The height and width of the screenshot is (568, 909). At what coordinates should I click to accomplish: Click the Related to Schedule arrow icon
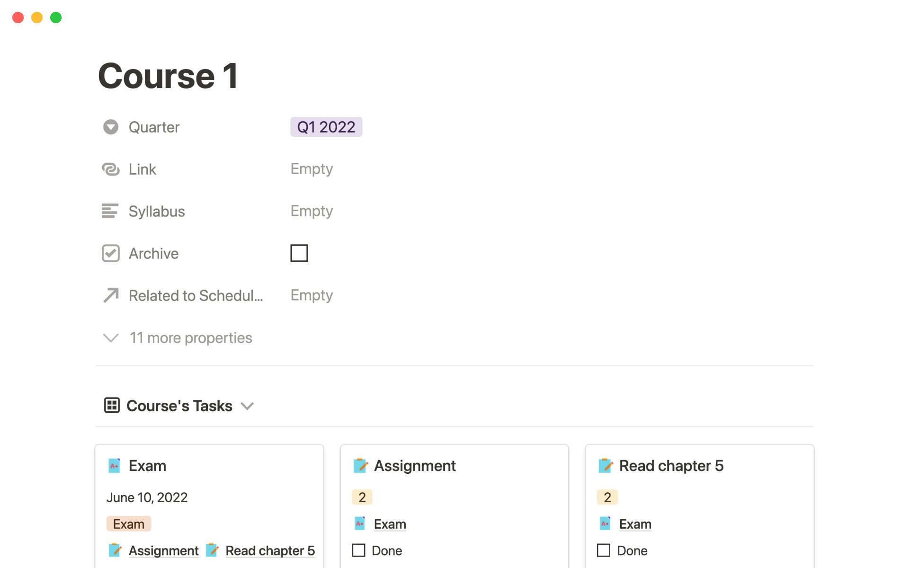(x=111, y=295)
